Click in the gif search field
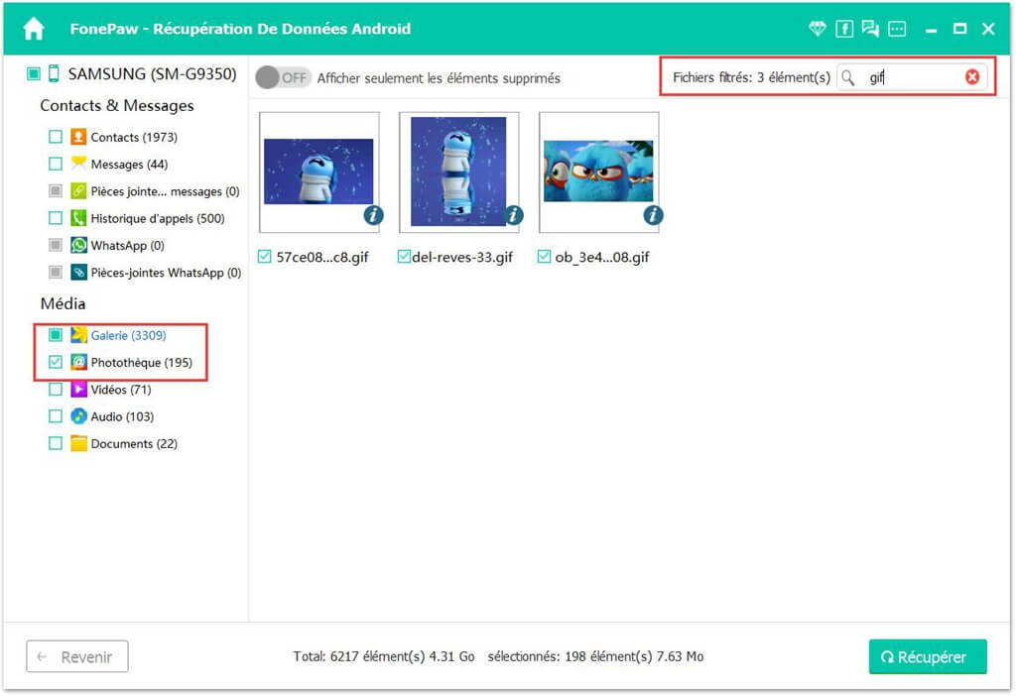This screenshot has width=1016, height=696. (913, 77)
